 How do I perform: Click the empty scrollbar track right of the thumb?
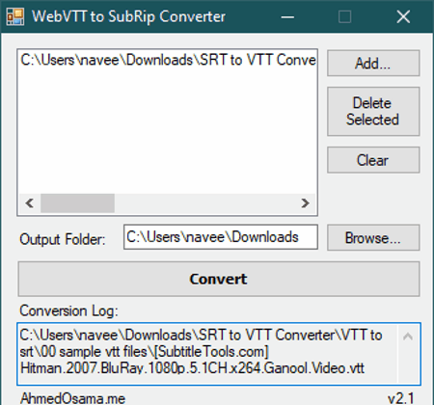tap(204, 203)
